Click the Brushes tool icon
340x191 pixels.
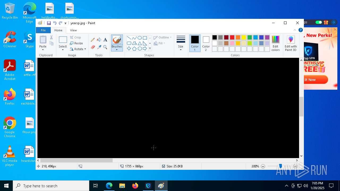[x=117, y=40]
